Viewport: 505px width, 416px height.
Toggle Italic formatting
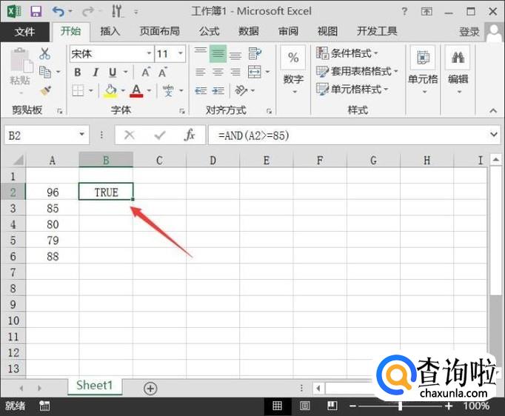[x=96, y=72]
